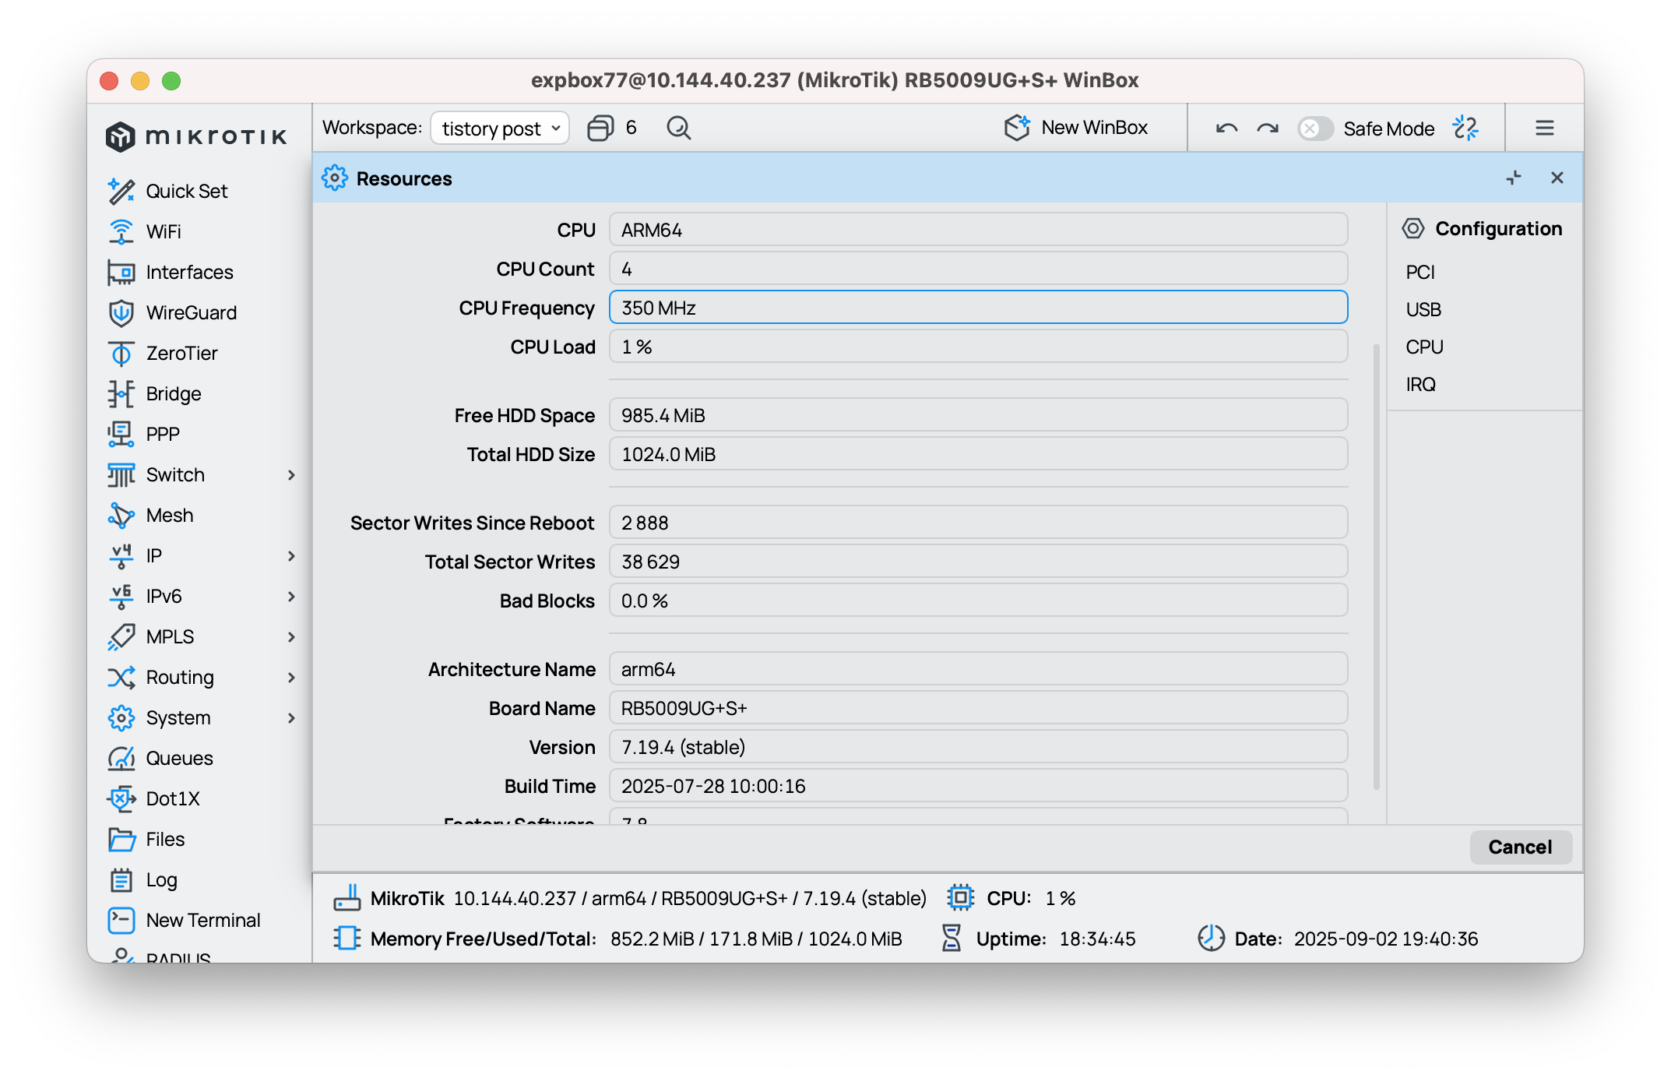Click the PPP icon in sidebar
Screen dimensions: 1671x1078
click(121, 434)
